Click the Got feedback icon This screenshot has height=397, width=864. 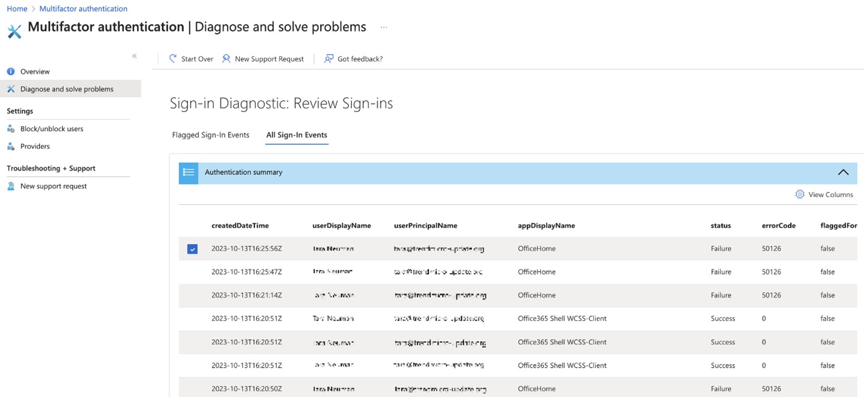(328, 58)
